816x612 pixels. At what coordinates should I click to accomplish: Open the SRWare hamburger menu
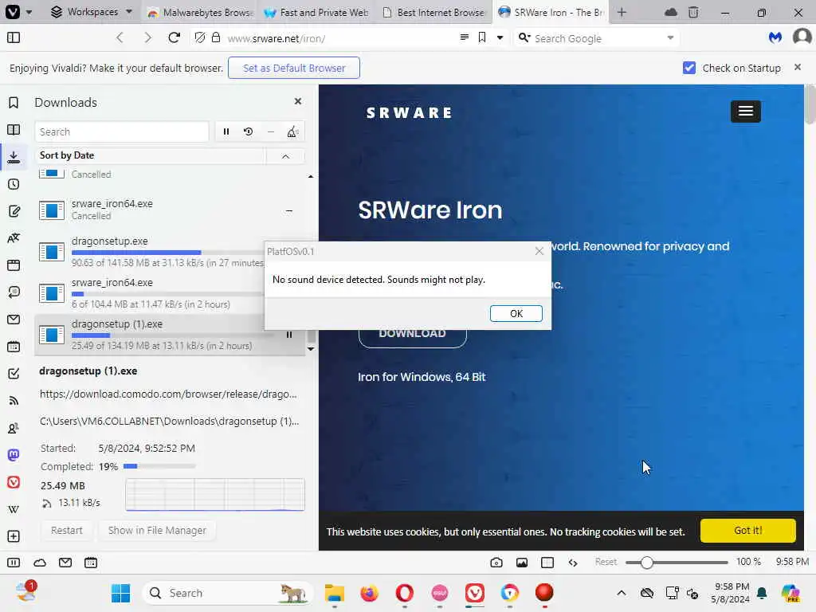[x=745, y=112]
